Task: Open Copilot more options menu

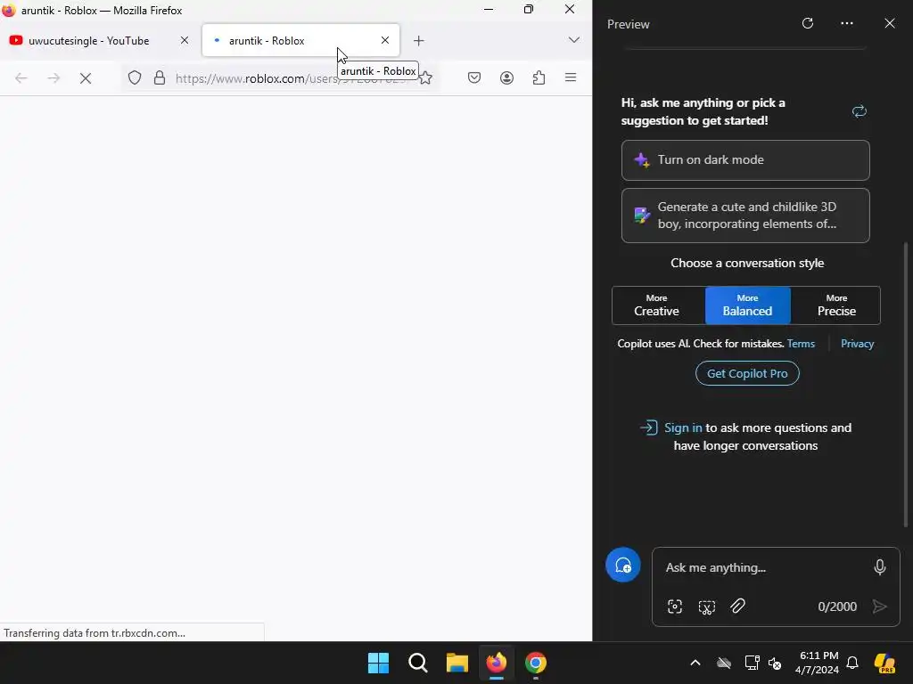Action: pos(847,23)
